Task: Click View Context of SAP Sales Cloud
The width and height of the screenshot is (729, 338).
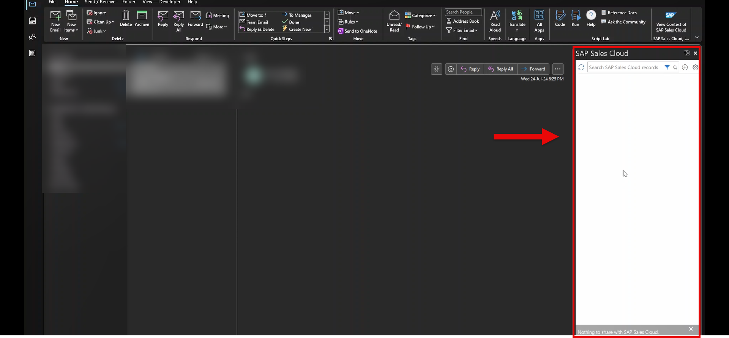Action: pos(671,22)
